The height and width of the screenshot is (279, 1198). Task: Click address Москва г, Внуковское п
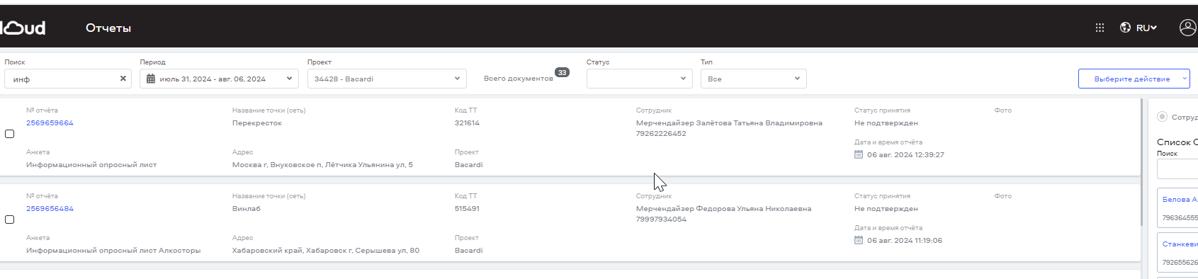tap(322, 164)
